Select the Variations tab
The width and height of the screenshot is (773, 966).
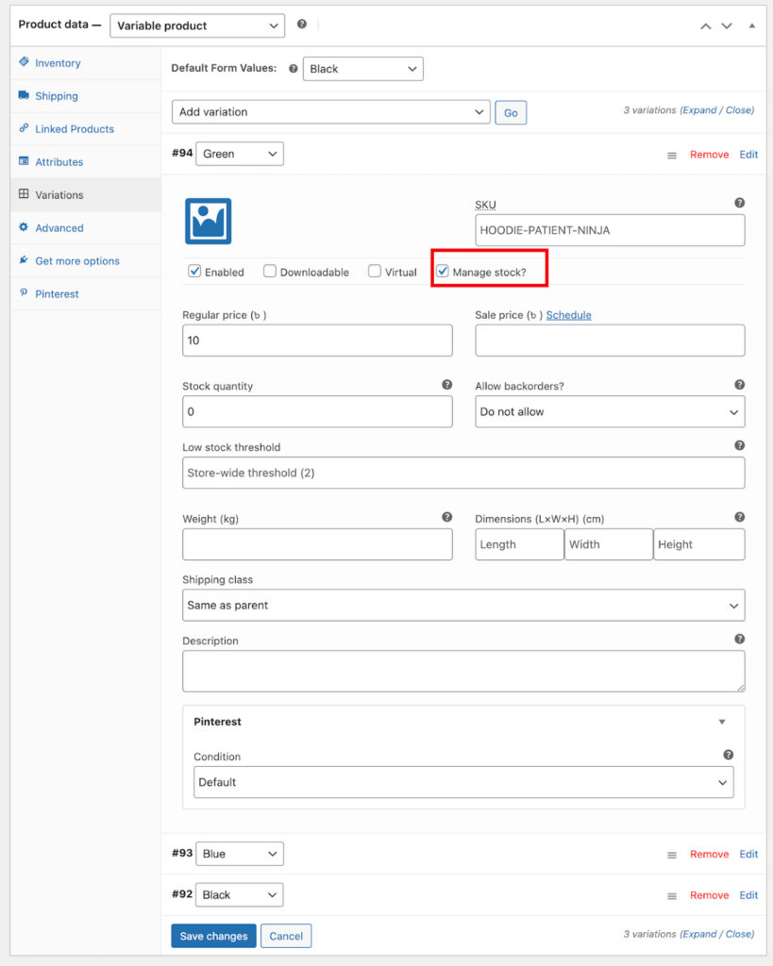click(x=86, y=194)
